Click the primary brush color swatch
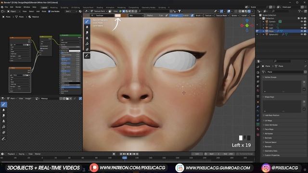 [x=117, y=15]
